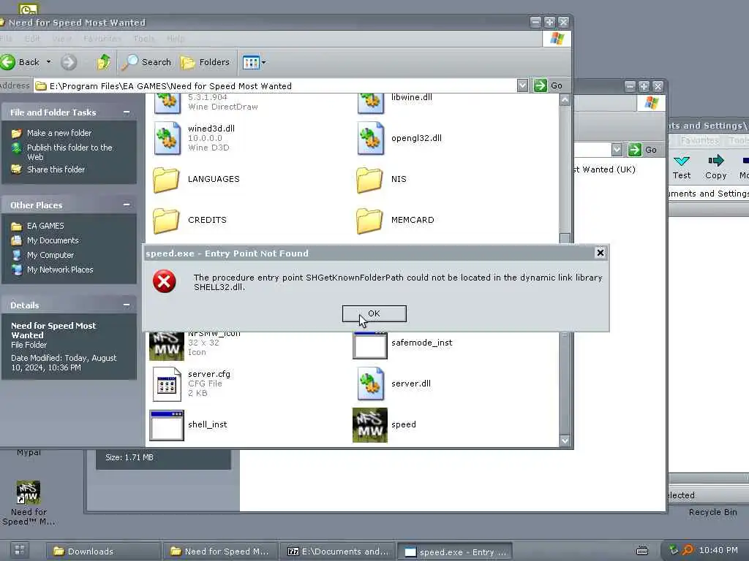Click the orange magnifier tray icon
749x561 pixels.
coord(688,550)
